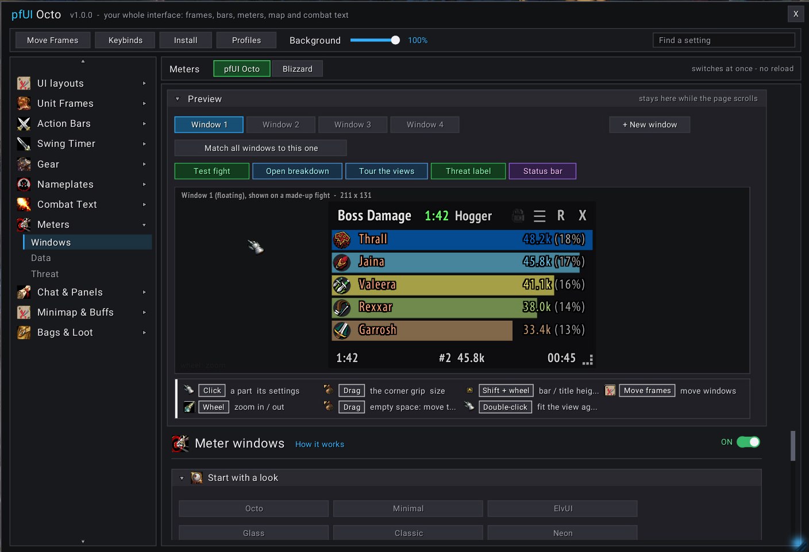Open the meter's hamburger menu icon
The image size is (809, 552).
pyautogui.click(x=540, y=216)
